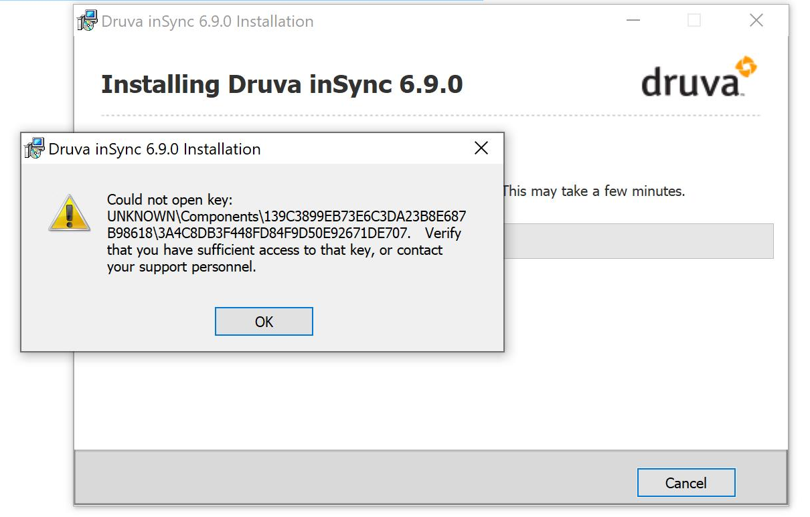This screenshot has width=810, height=517.
Task: Click the 'This may take a few minutes.' text
Action: pyautogui.click(x=593, y=191)
